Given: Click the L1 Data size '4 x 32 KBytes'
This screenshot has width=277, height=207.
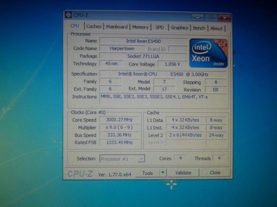Looking at the screenshot, I should 186,120.
